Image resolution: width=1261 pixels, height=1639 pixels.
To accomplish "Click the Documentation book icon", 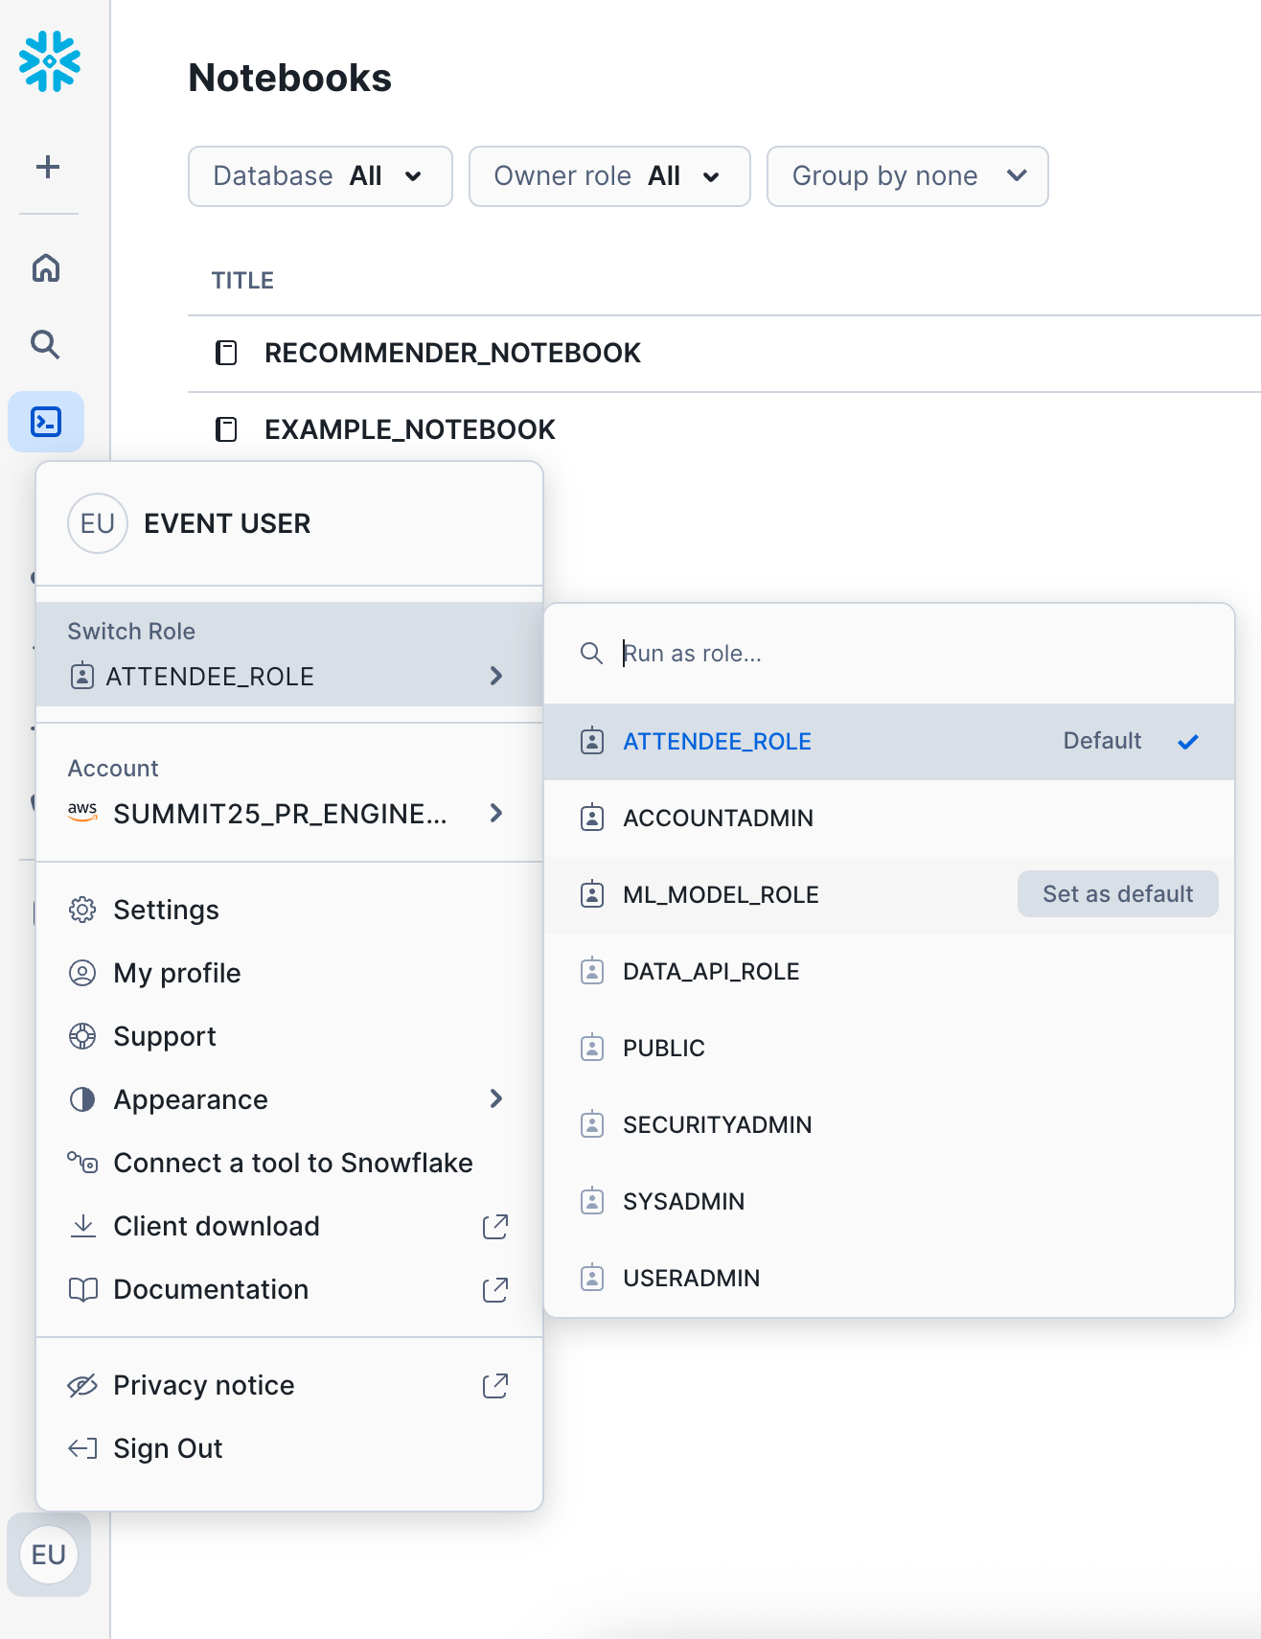I will click(x=83, y=1289).
